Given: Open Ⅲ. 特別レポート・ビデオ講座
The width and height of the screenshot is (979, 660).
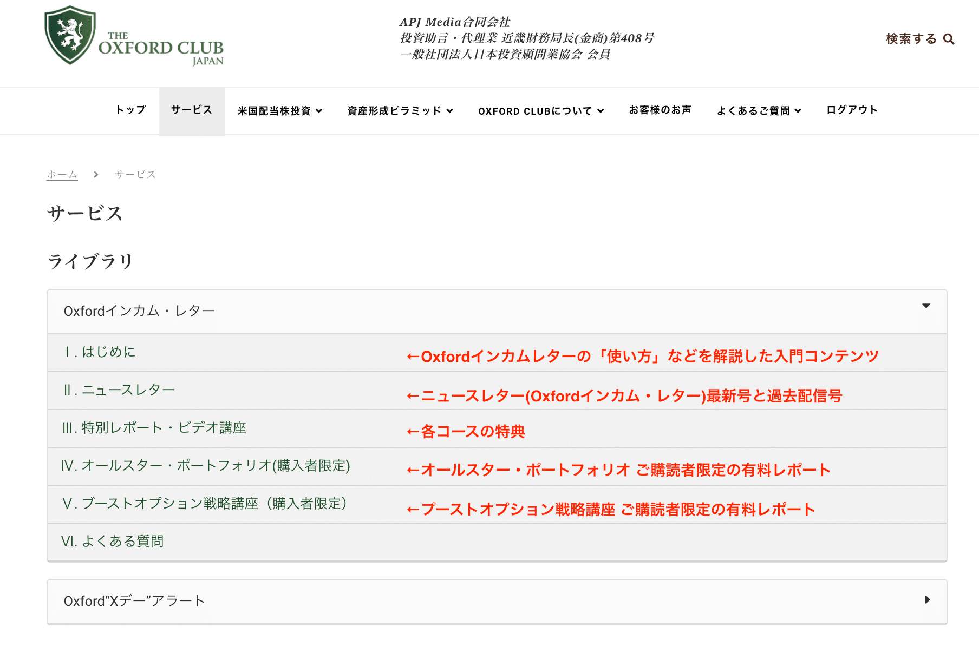Looking at the screenshot, I should point(497,428).
